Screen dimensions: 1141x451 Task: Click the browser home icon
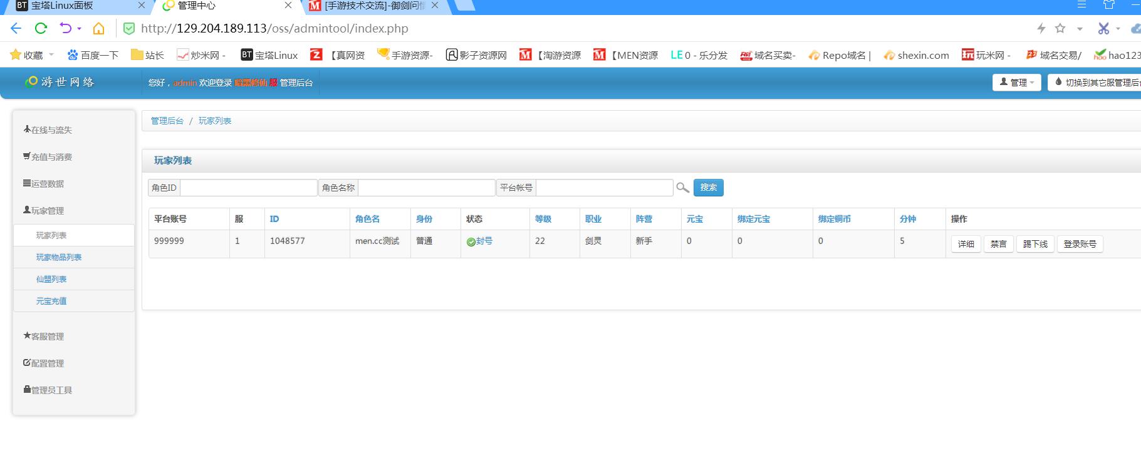98,28
